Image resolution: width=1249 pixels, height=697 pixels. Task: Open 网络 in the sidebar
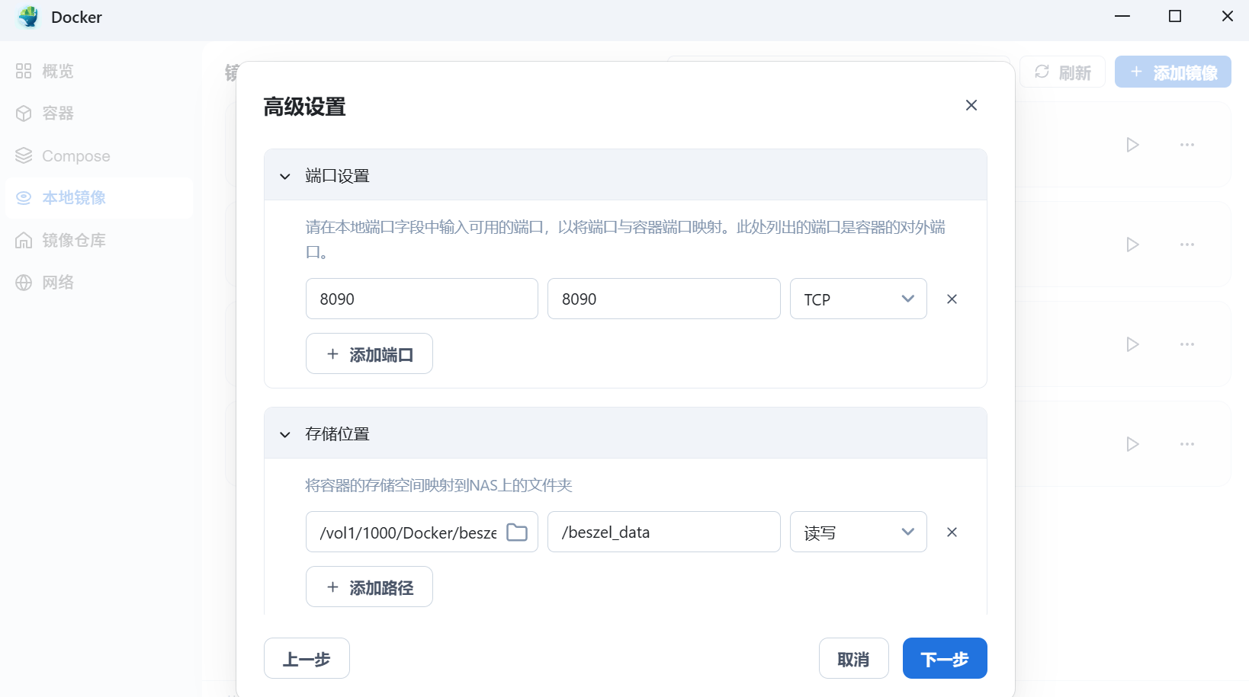[58, 283]
